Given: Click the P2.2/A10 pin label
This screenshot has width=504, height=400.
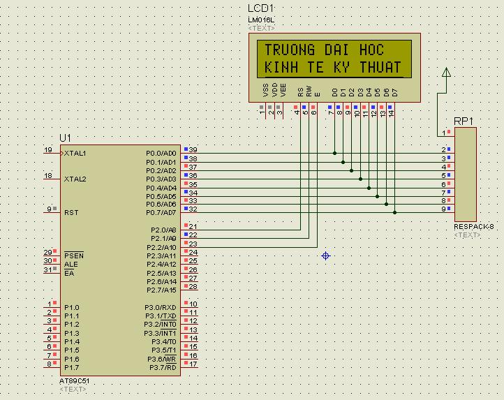Looking at the screenshot, I should 161,248.
